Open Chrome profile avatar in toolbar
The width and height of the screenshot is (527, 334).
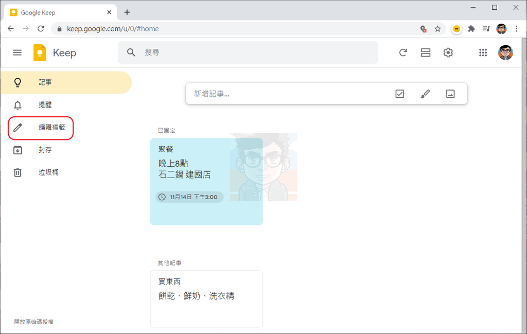click(x=501, y=29)
